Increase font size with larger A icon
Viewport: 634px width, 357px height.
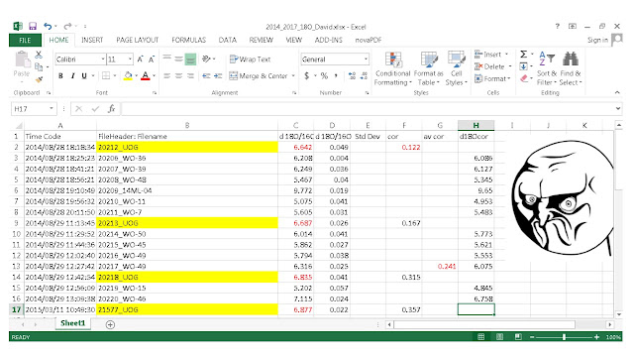[x=141, y=59]
